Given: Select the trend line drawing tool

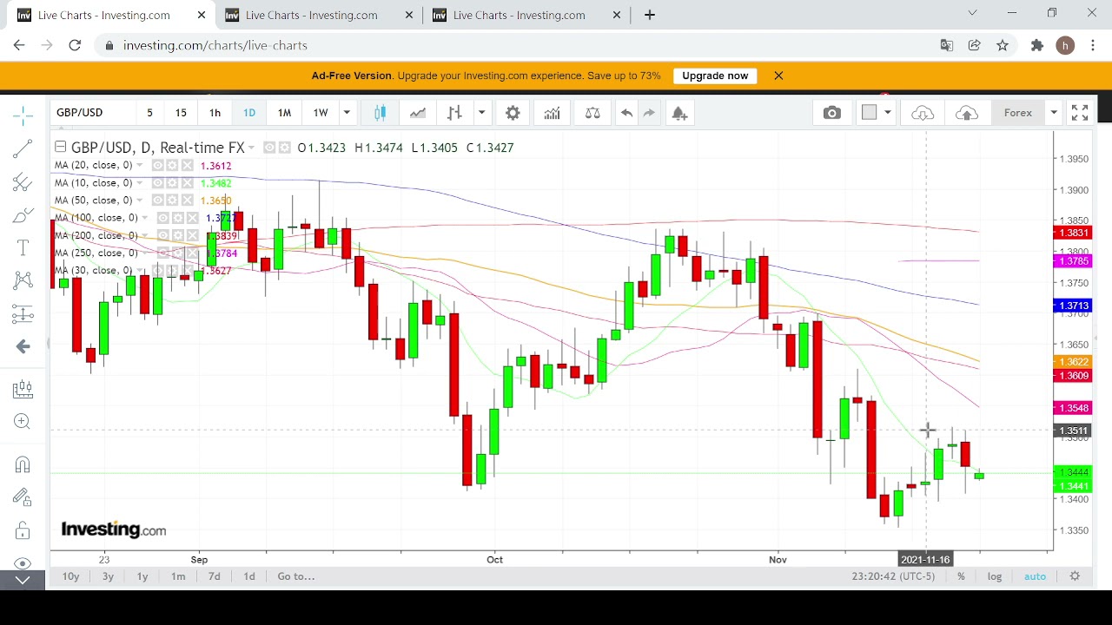Looking at the screenshot, I should click(x=23, y=148).
